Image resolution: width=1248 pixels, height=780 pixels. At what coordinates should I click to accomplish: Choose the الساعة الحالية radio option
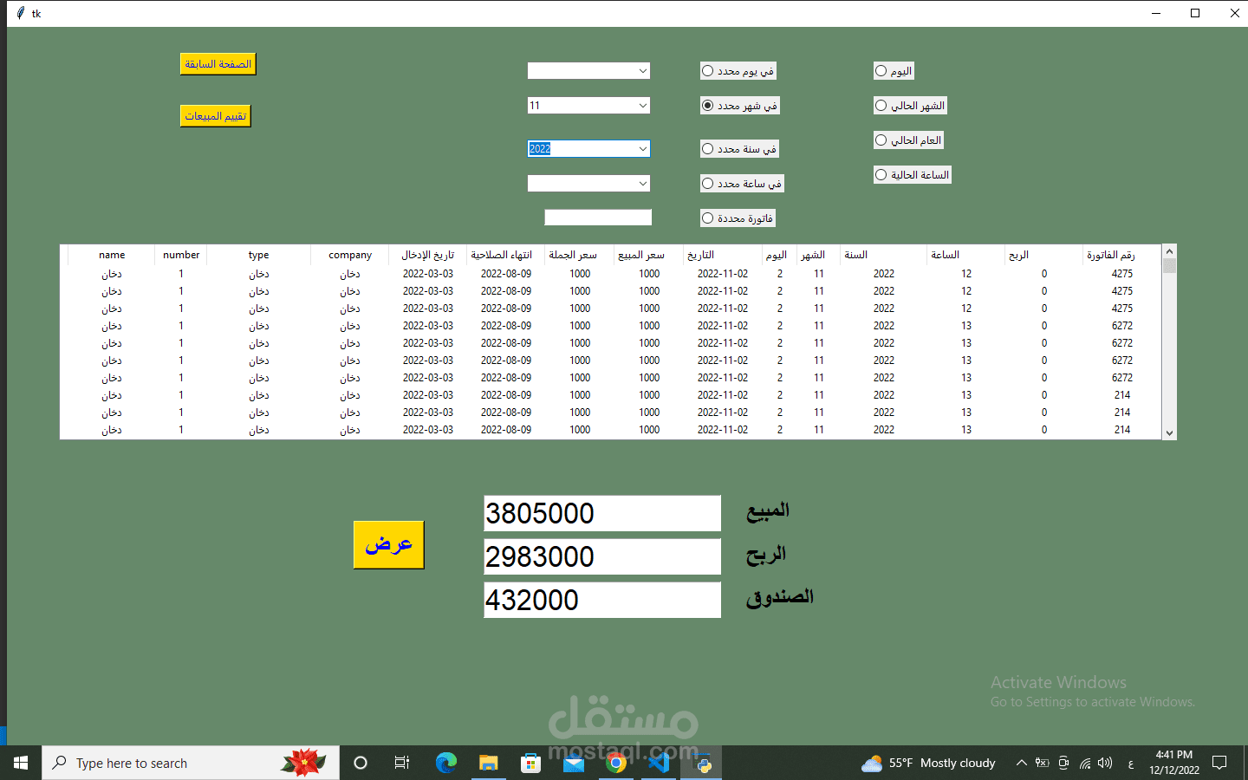tap(913, 175)
